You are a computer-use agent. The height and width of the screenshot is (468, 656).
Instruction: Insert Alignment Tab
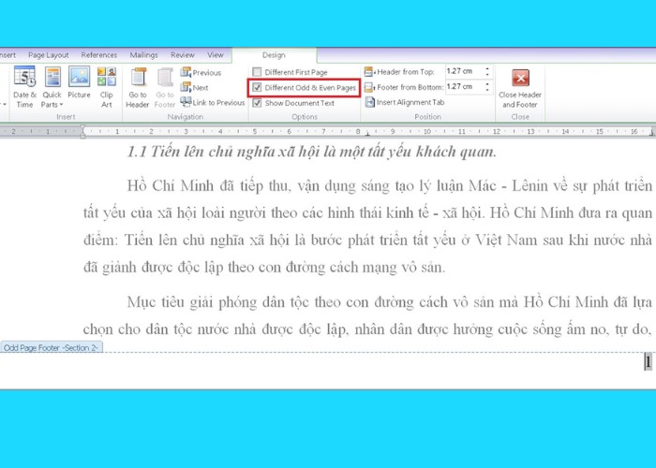coord(404,102)
